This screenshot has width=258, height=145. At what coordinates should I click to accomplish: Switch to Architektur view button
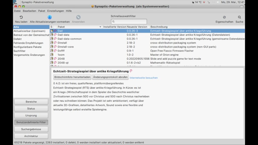coord(31,136)
